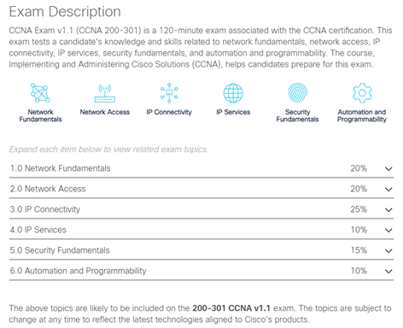
Task: Click the Network Fundamentals mesh icon
Action: pyautogui.click(x=40, y=93)
